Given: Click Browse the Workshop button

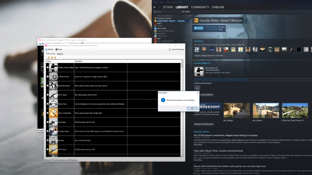Looking at the screenshot, I should pos(204,124).
